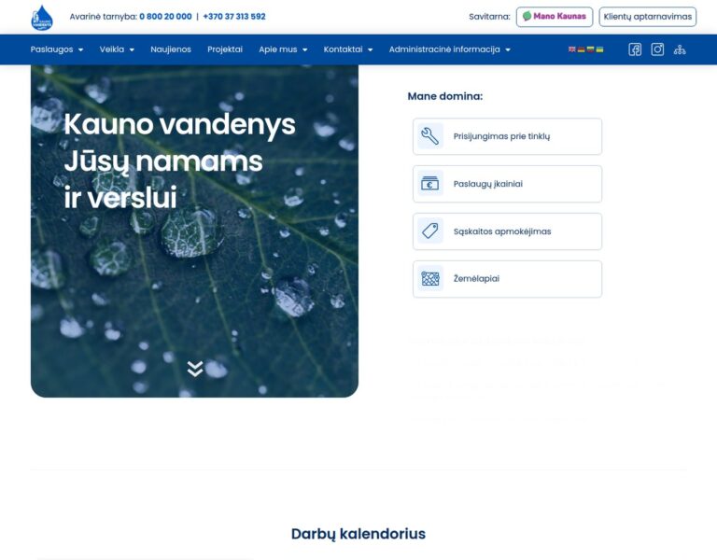Switch language with the UK flag
This screenshot has height=560, width=717.
tap(572, 49)
